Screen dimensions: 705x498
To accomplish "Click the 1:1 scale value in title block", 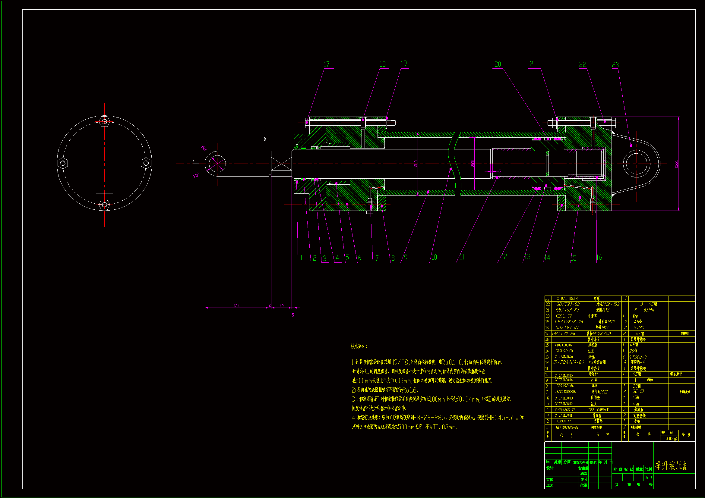I will pyautogui.click(x=649, y=478).
